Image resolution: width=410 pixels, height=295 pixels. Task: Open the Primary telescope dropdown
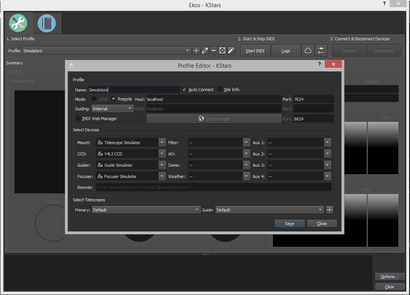click(x=146, y=210)
